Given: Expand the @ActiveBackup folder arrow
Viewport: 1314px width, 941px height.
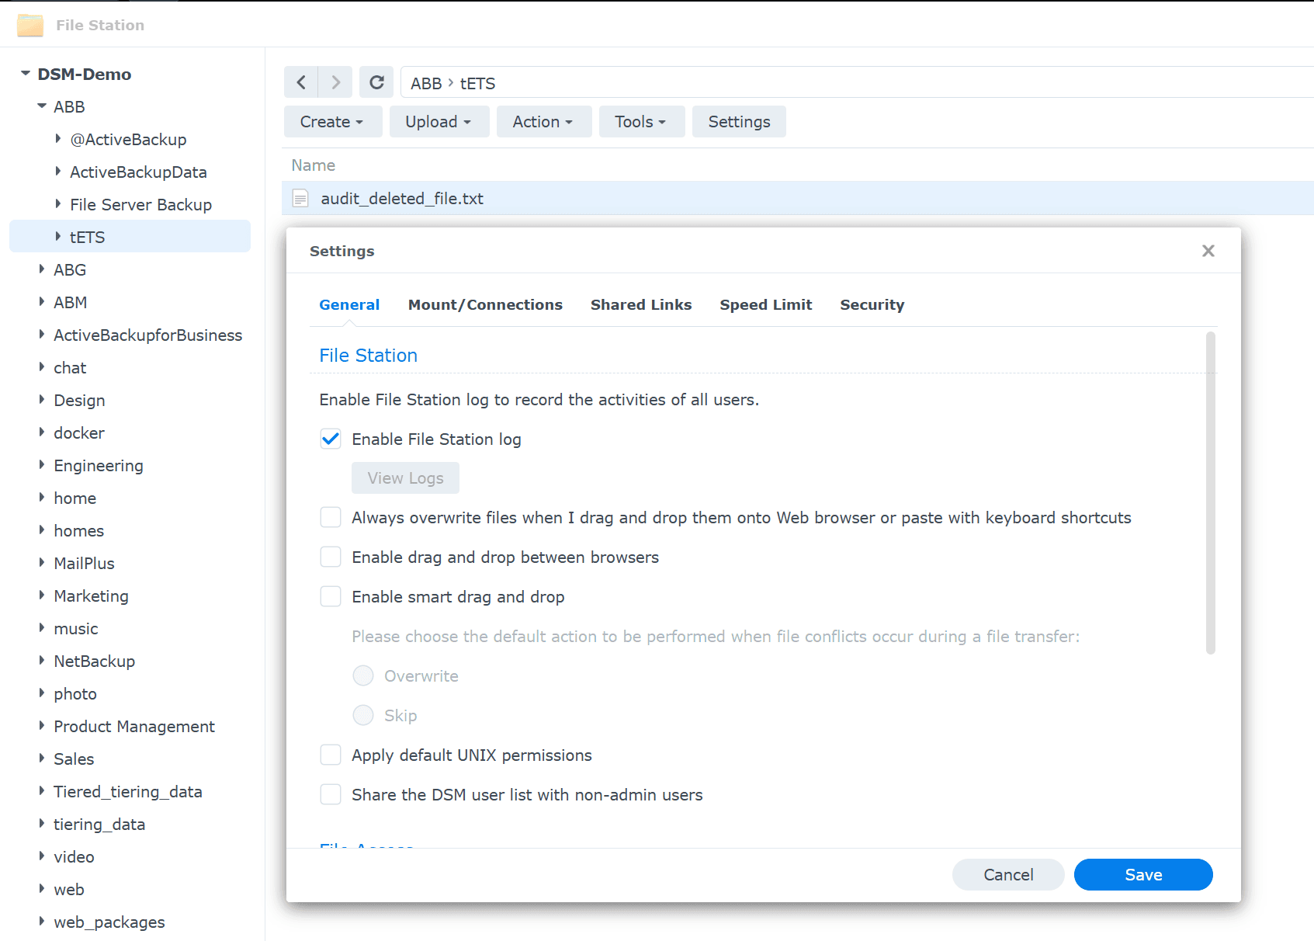Looking at the screenshot, I should (58, 139).
